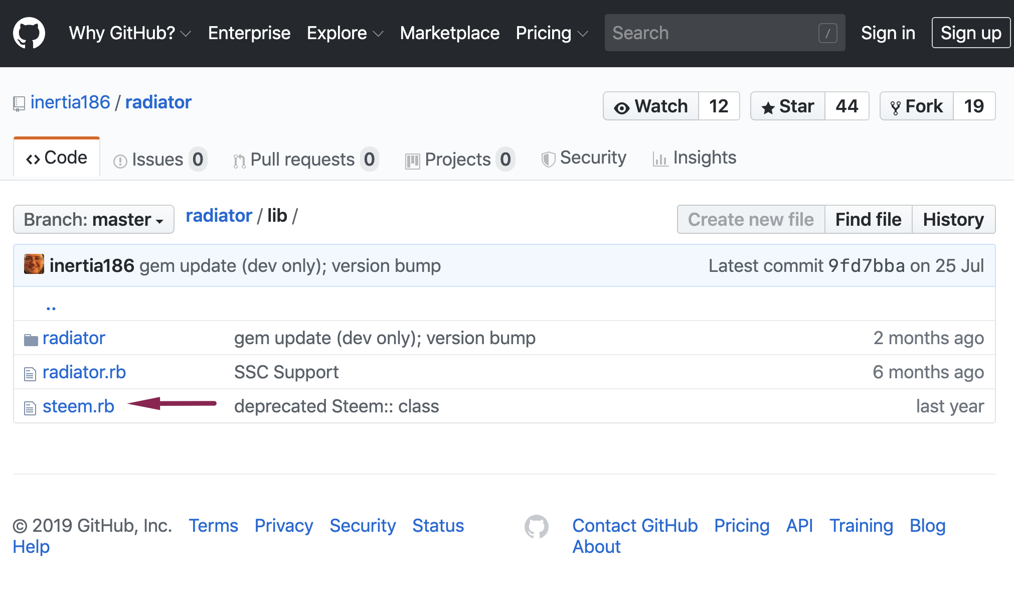Click the Star button
Screen dimensions: 1014x593
788,106
